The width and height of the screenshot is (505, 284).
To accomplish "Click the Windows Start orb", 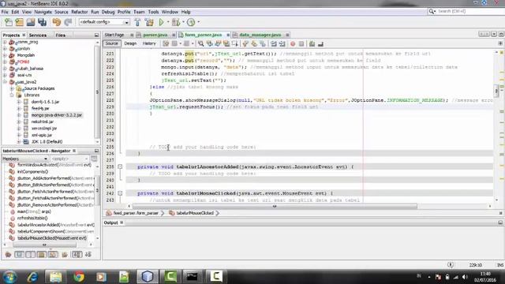I will 9,277.
